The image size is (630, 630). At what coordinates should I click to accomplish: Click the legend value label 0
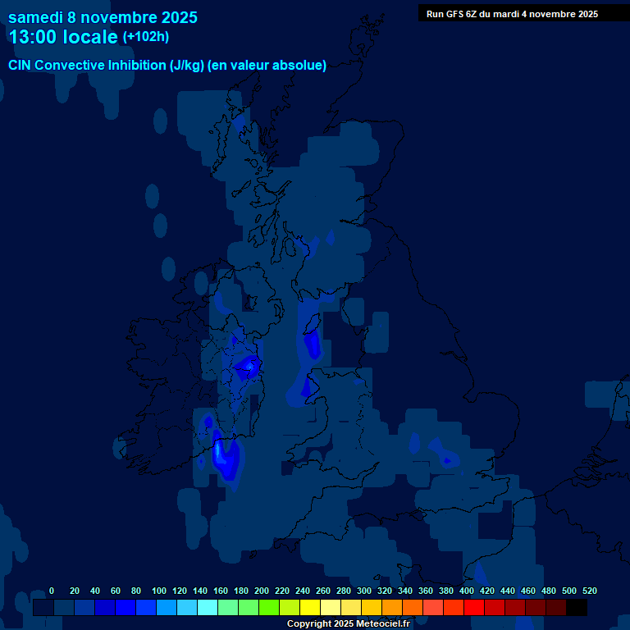coord(52,591)
